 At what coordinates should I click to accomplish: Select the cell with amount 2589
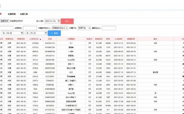point(35,72)
